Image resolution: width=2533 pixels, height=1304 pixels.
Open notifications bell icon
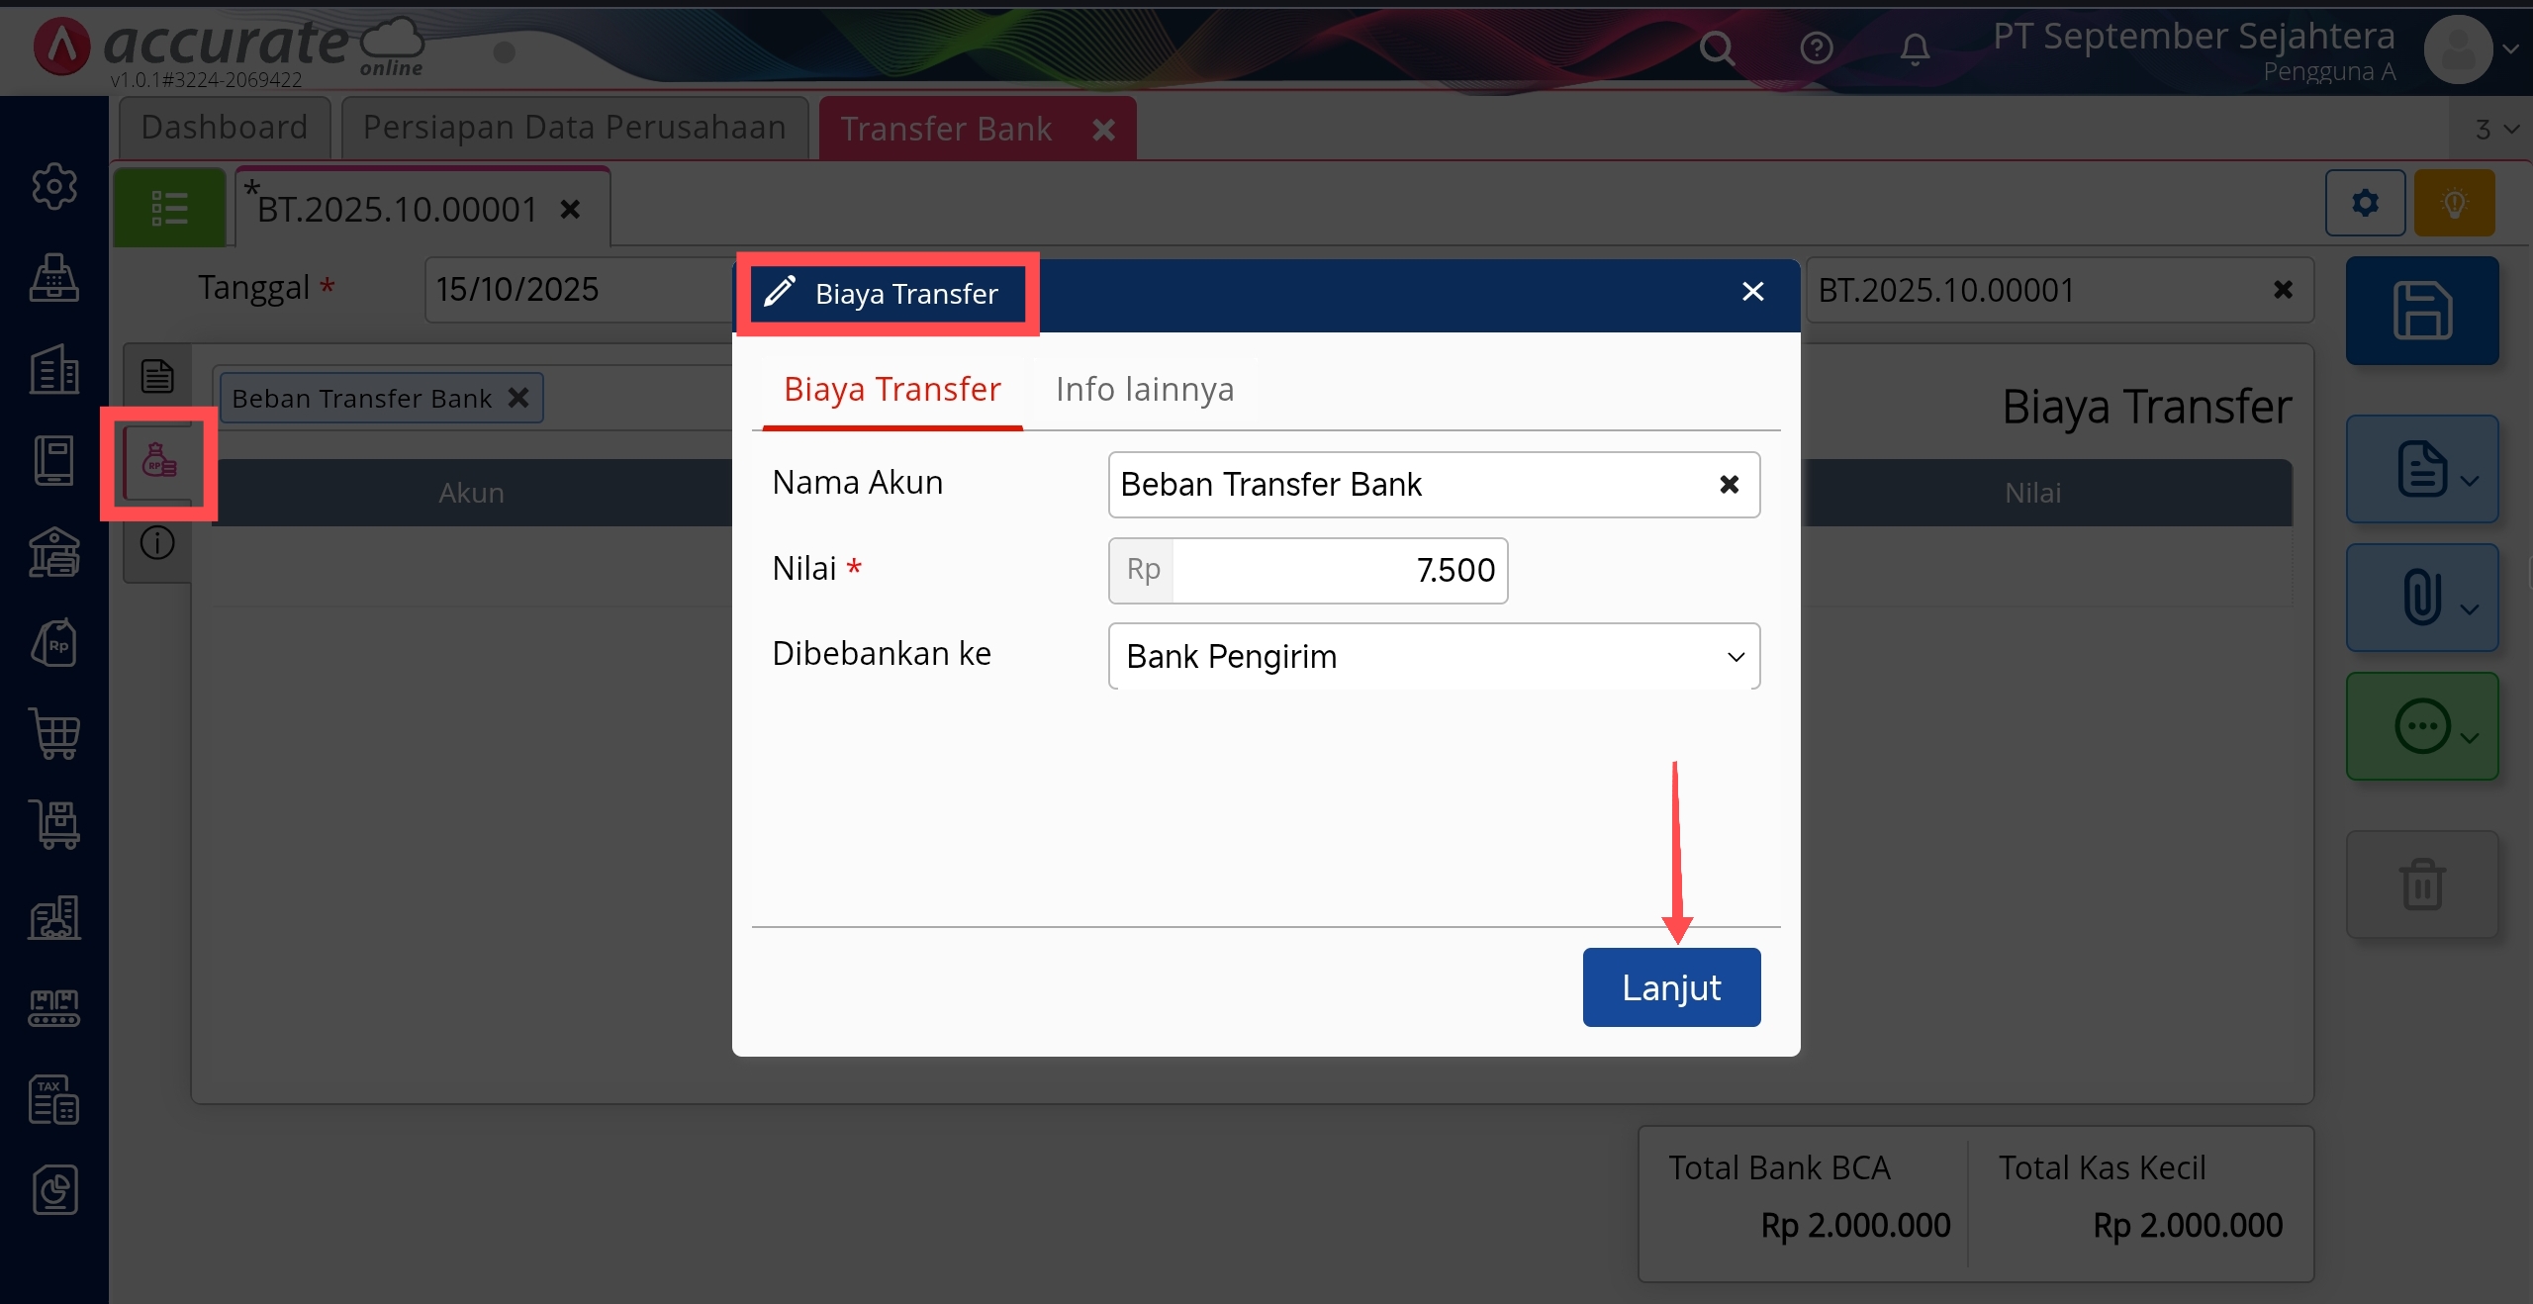click(1915, 47)
